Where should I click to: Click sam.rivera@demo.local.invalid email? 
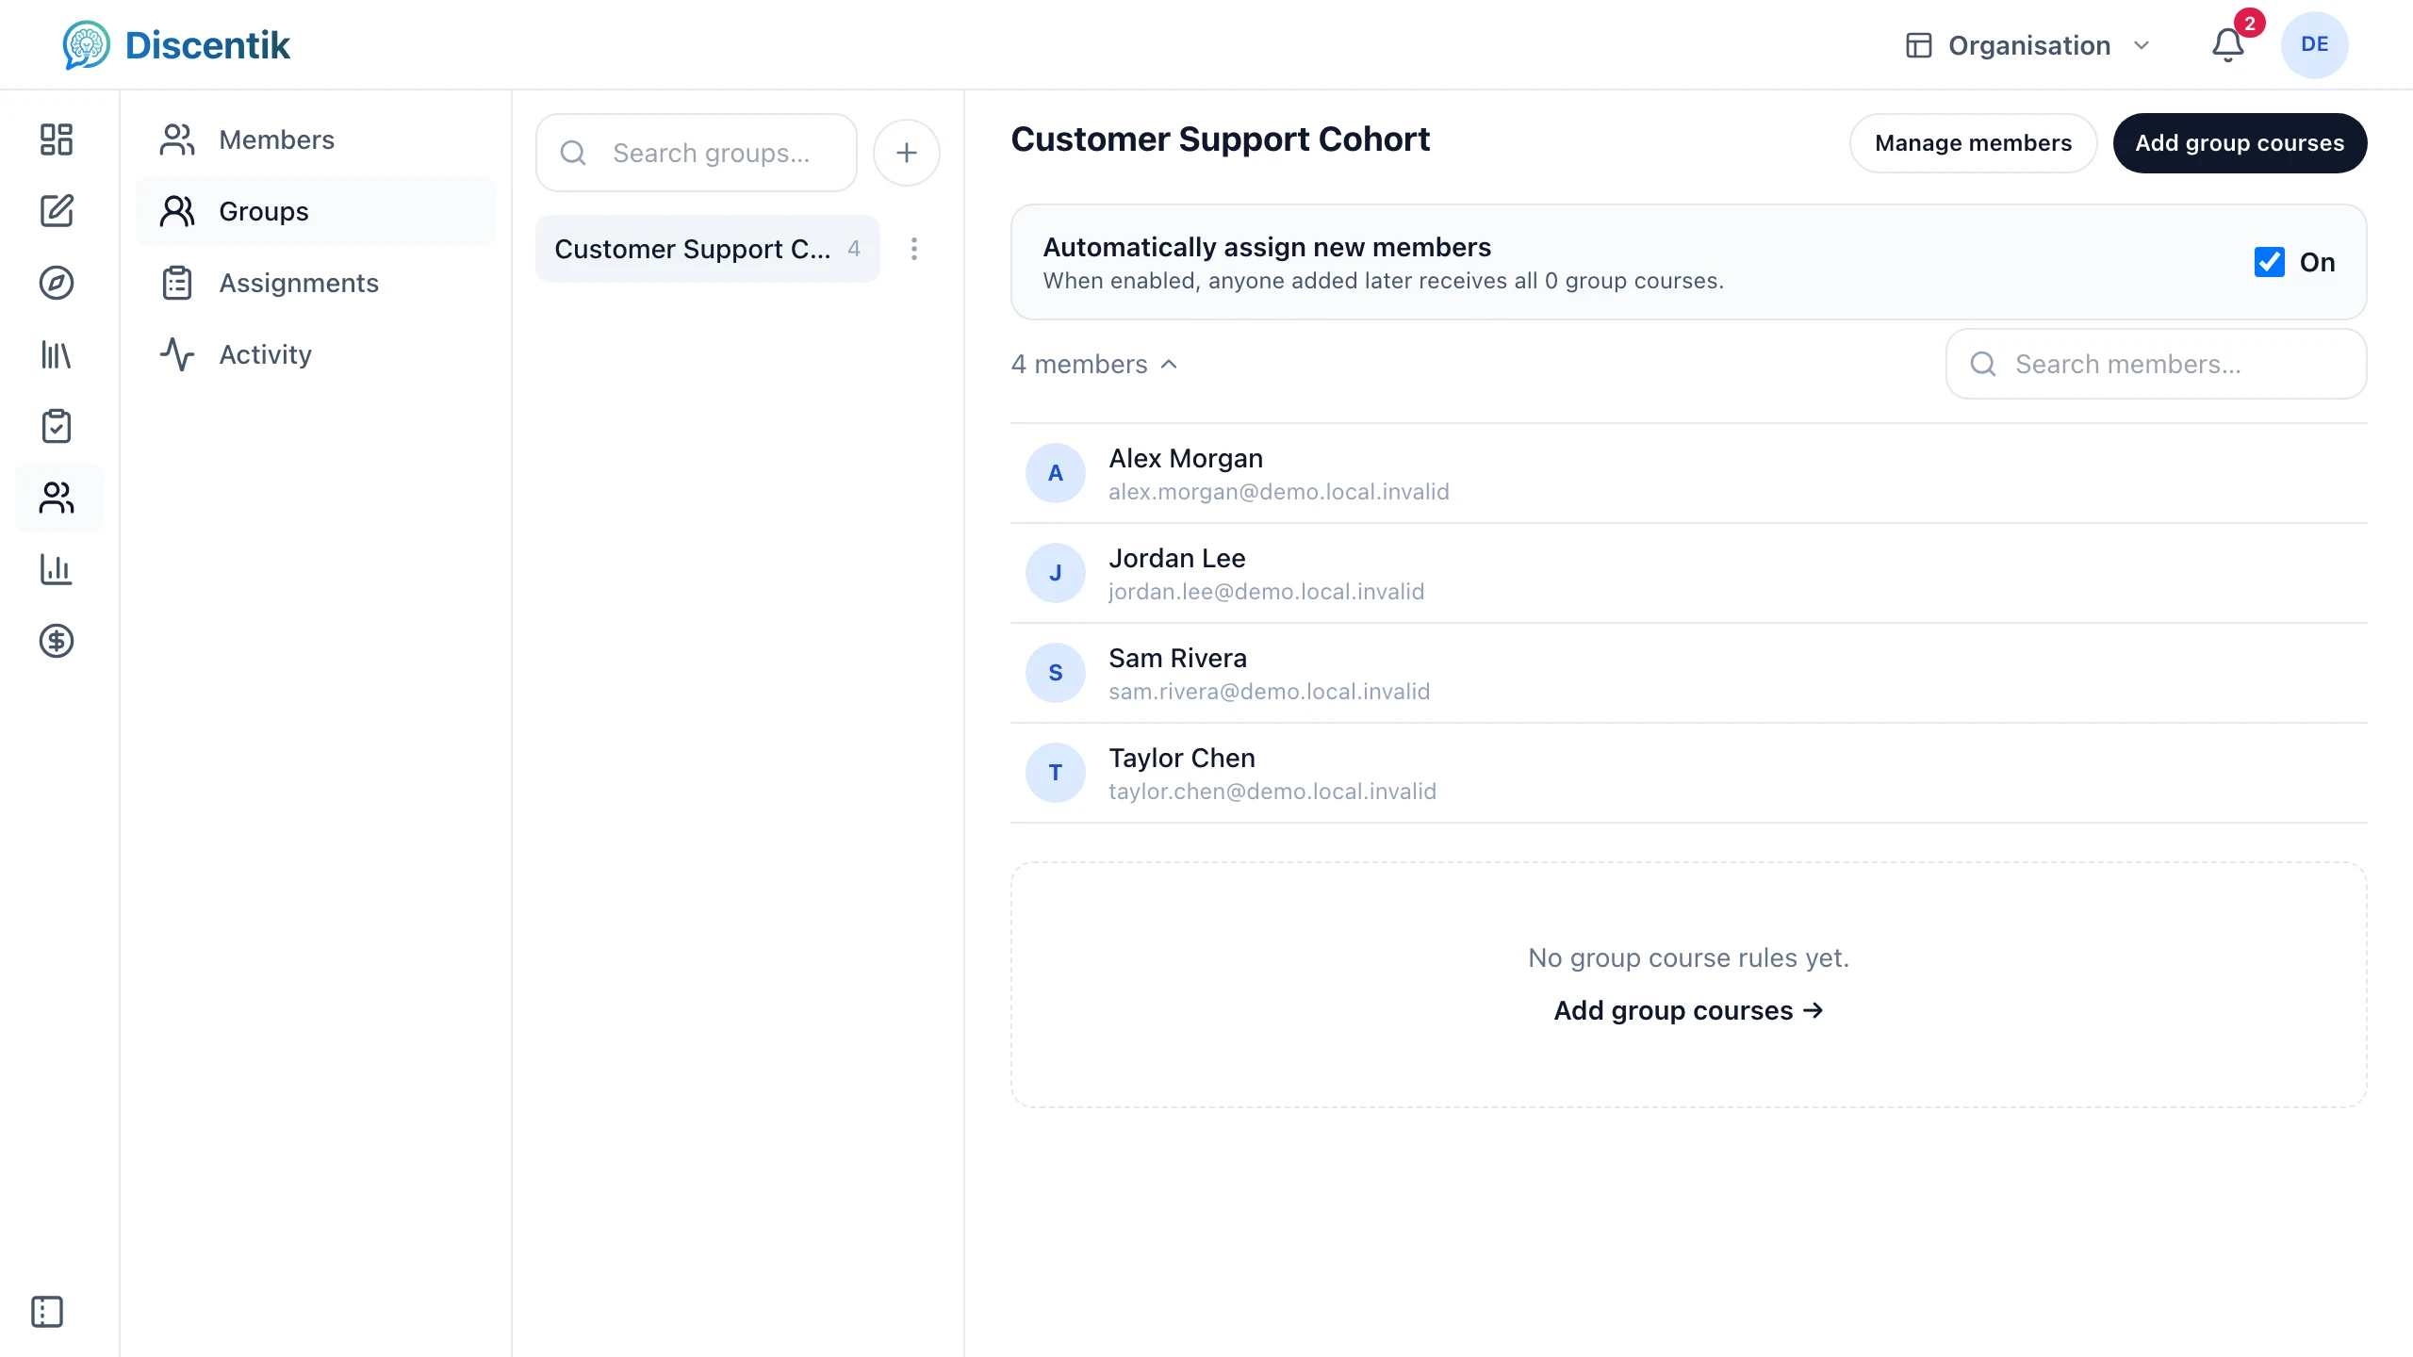1269,692
